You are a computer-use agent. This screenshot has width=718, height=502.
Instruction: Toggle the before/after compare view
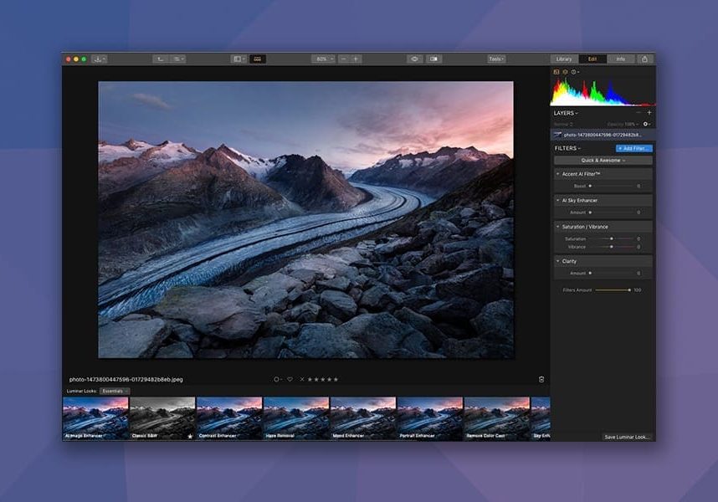(x=433, y=59)
